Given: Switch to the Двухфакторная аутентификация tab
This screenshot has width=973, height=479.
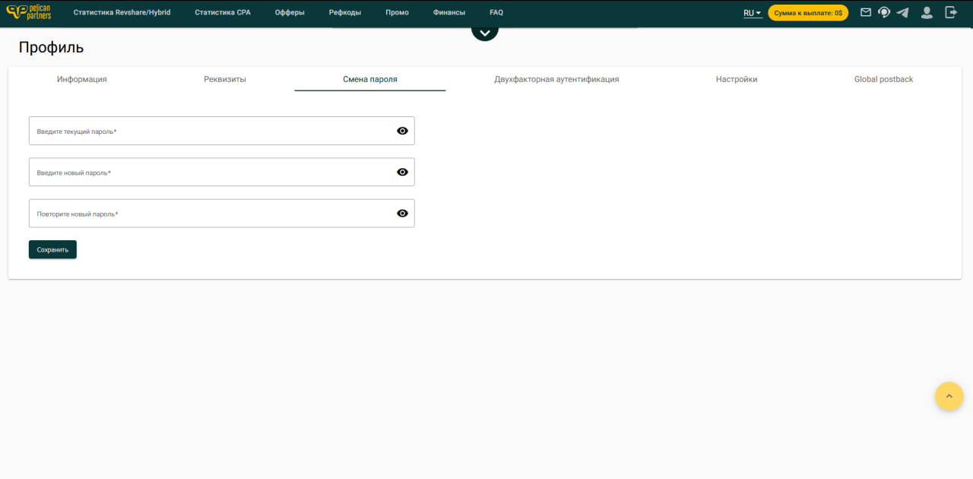Looking at the screenshot, I should (556, 79).
